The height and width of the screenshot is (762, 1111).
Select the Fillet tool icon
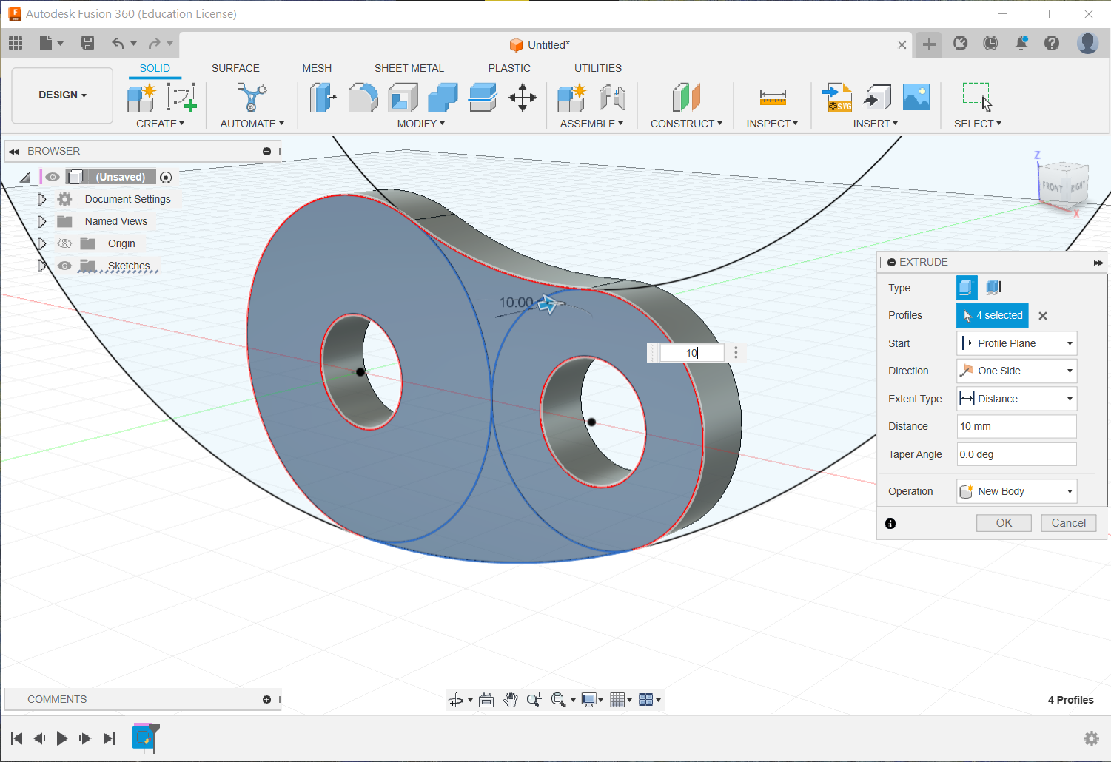point(363,98)
